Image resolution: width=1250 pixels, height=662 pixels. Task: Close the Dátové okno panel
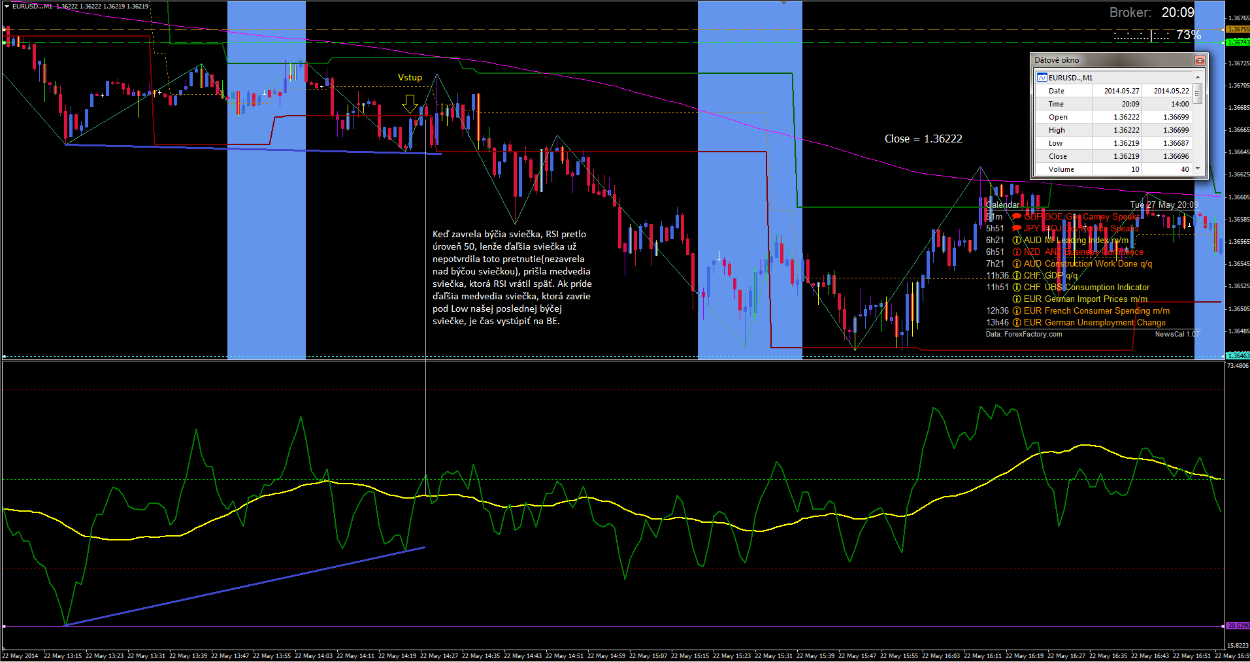(1199, 60)
